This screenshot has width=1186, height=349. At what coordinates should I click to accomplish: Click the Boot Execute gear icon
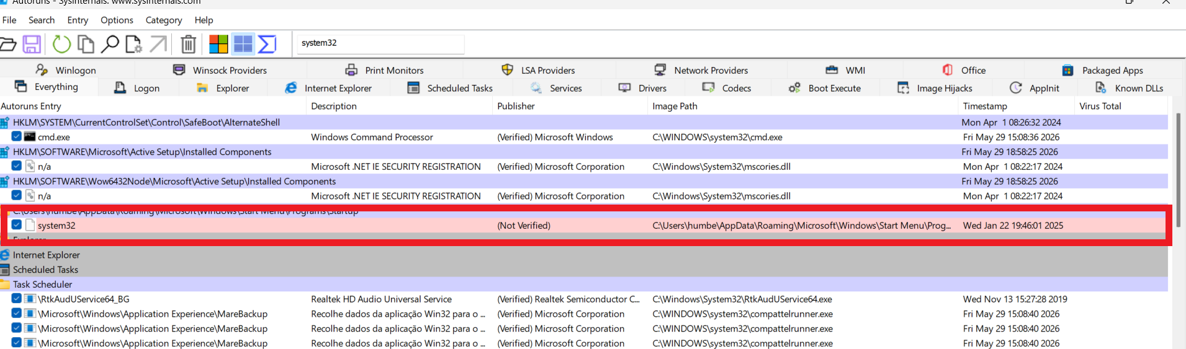794,88
